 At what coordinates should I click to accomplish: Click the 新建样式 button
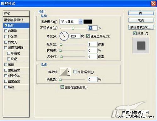(x=141, y=27)
